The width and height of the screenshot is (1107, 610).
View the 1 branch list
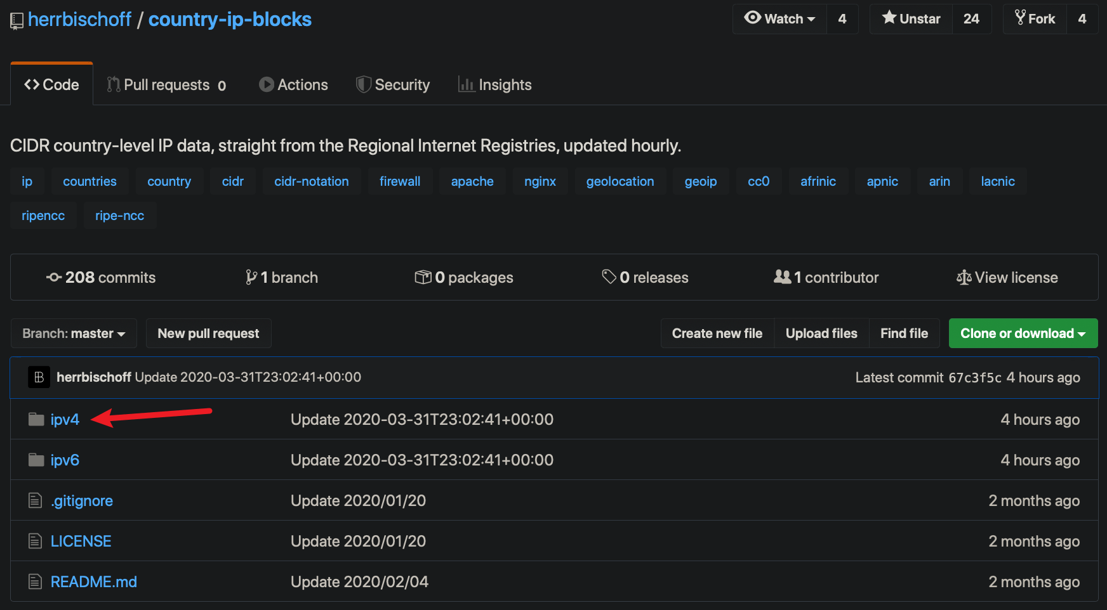pos(282,277)
